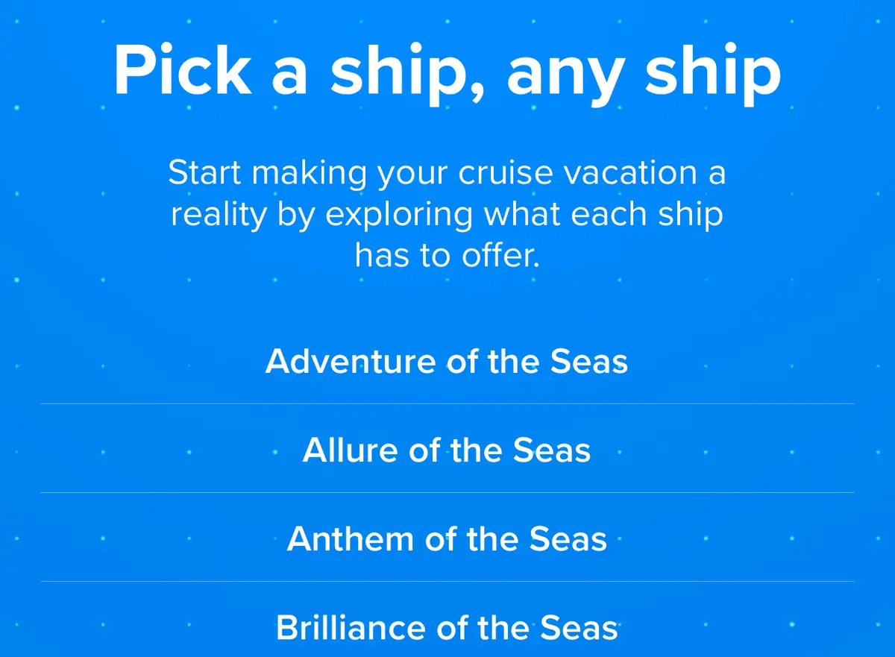Click the text 'has to offer.'
This screenshot has width=895, height=657.
(447, 256)
